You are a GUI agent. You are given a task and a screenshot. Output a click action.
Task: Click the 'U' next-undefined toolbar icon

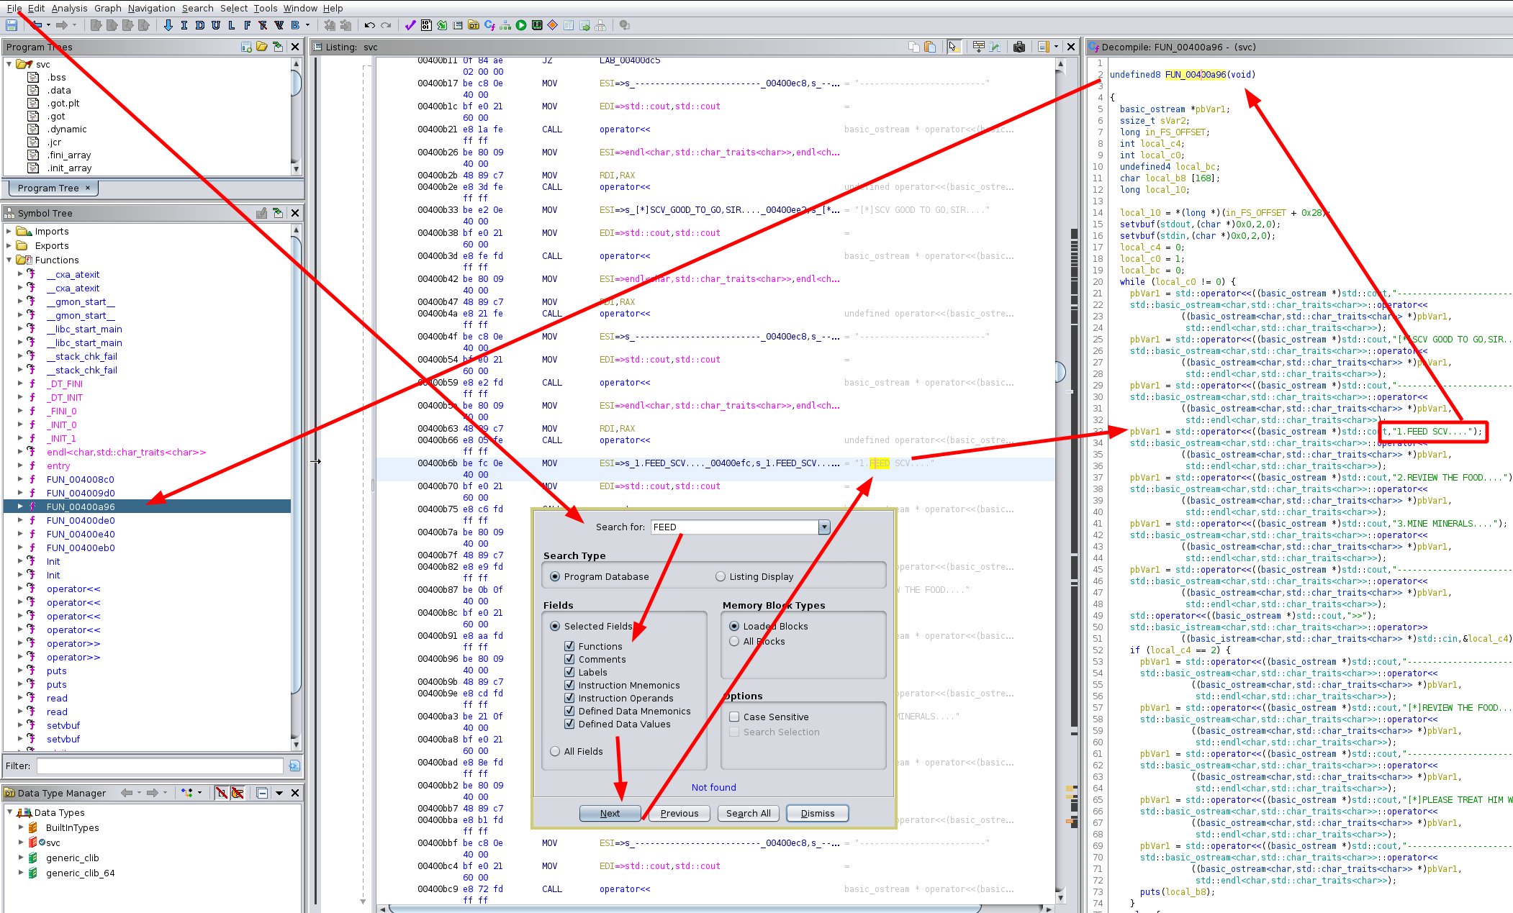tap(216, 25)
